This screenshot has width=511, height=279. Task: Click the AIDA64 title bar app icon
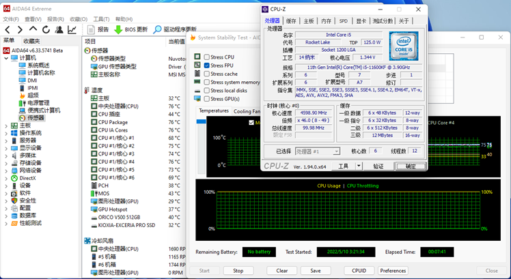coord(7,9)
